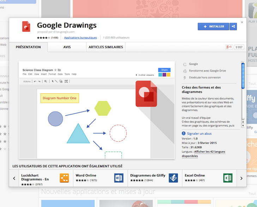Viewport: 257px width, 207px height.
Task: Click the large red Drawings logo in screenshot
Action: 146,94
